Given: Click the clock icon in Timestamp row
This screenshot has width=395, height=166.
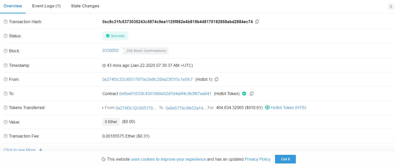Looking at the screenshot, I should [104, 66].
